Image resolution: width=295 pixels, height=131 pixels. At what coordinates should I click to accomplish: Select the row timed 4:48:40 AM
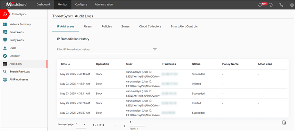point(173,74)
